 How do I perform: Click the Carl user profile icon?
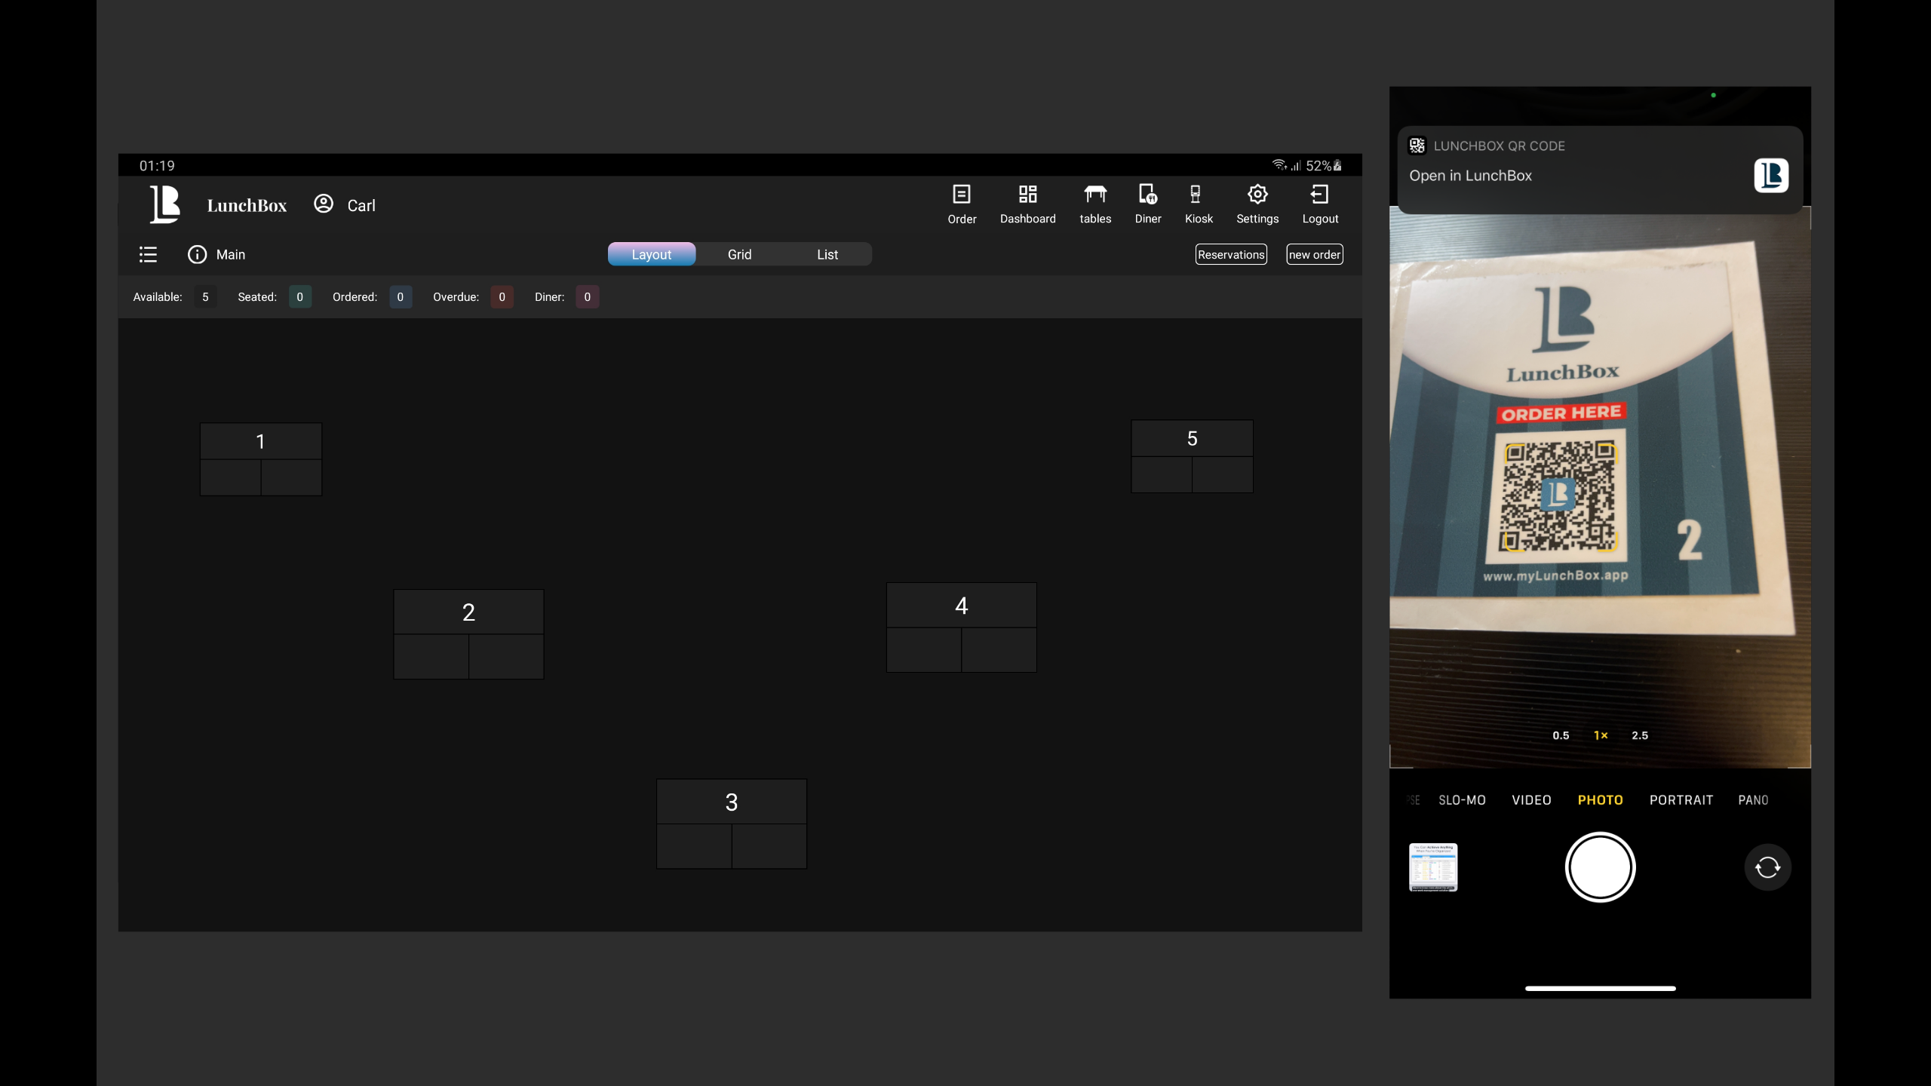click(x=324, y=204)
